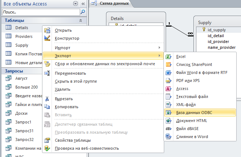
Task: Select Импорт menu entry
Action: [x=103, y=48]
